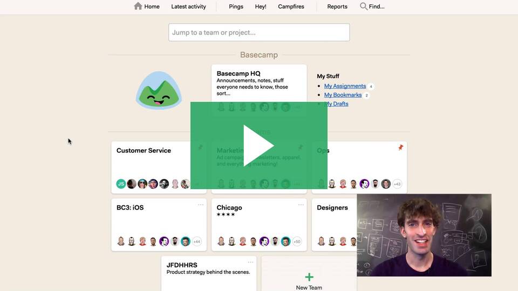The image size is (518, 291).
Task: Click the My Stuff heading
Action: pos(328,76)
